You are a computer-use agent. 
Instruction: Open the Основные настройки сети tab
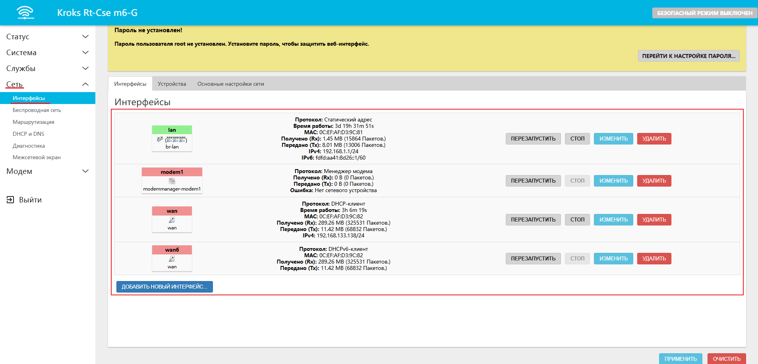click(x=230, y=84)
